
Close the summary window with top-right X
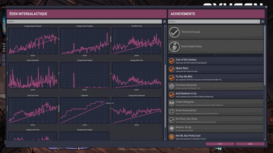pyautogui.click(x=266, y=7)
